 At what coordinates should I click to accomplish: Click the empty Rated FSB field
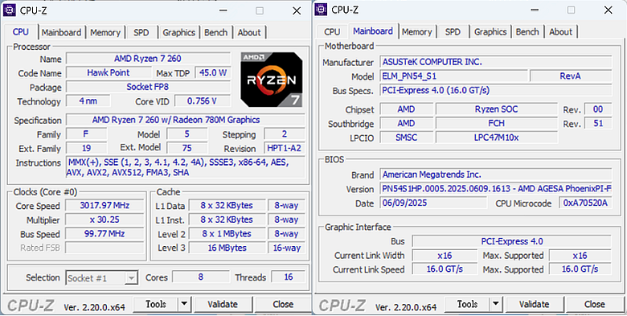104,248
